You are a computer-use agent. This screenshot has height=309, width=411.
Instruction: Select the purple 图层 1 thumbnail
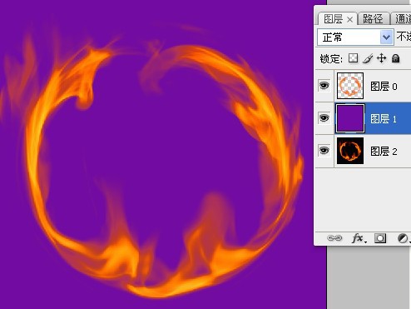(x=350, y=118)
